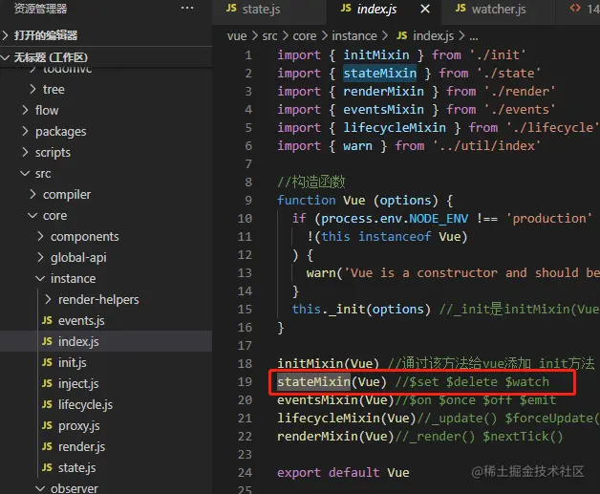600x494 pixels.
Task: Click the stateMixin(Vue) call on line 19
Action: tap(332, 382)
